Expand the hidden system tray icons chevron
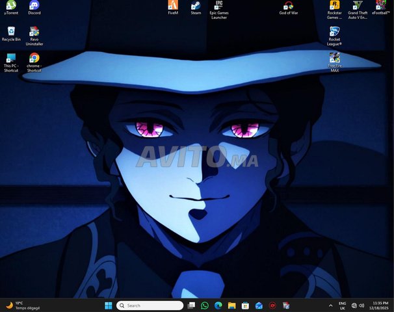 coord(330,305)
